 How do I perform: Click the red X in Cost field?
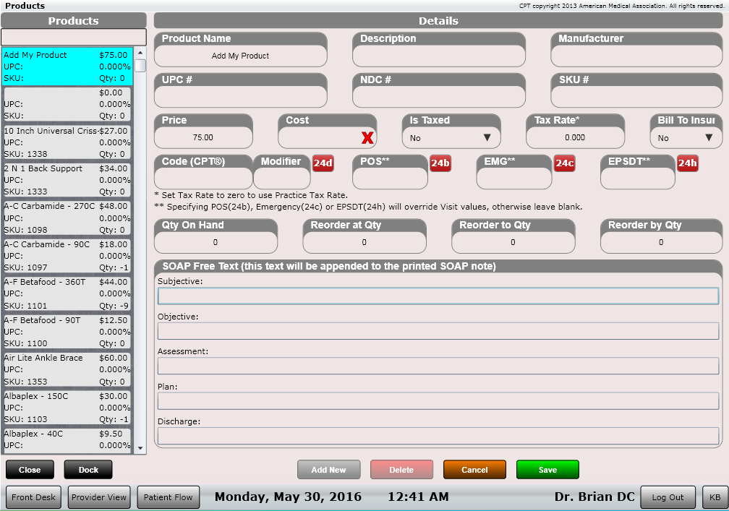point(367,137)
